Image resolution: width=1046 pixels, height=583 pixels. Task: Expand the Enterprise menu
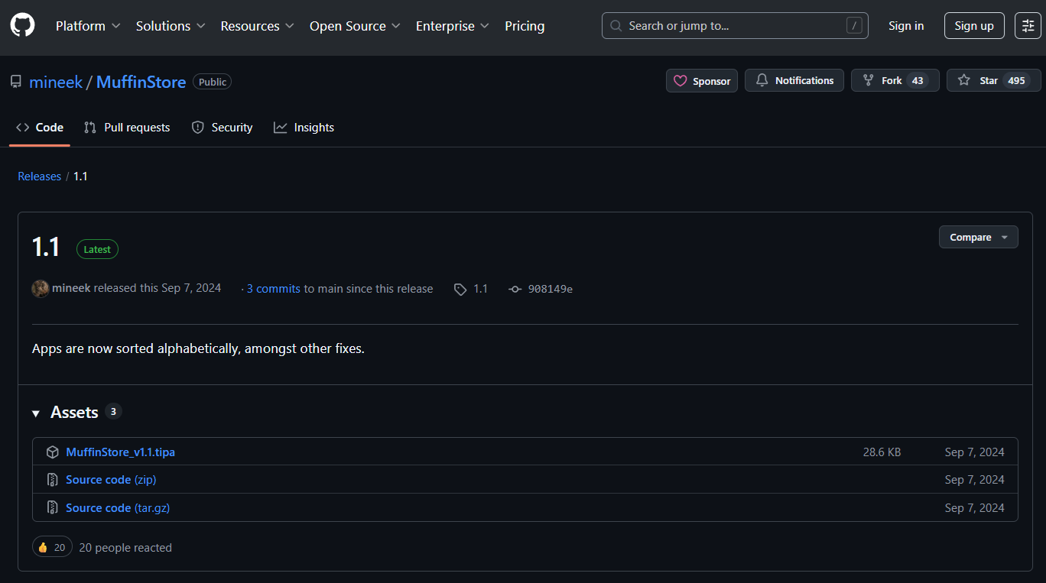click(453, 26)
